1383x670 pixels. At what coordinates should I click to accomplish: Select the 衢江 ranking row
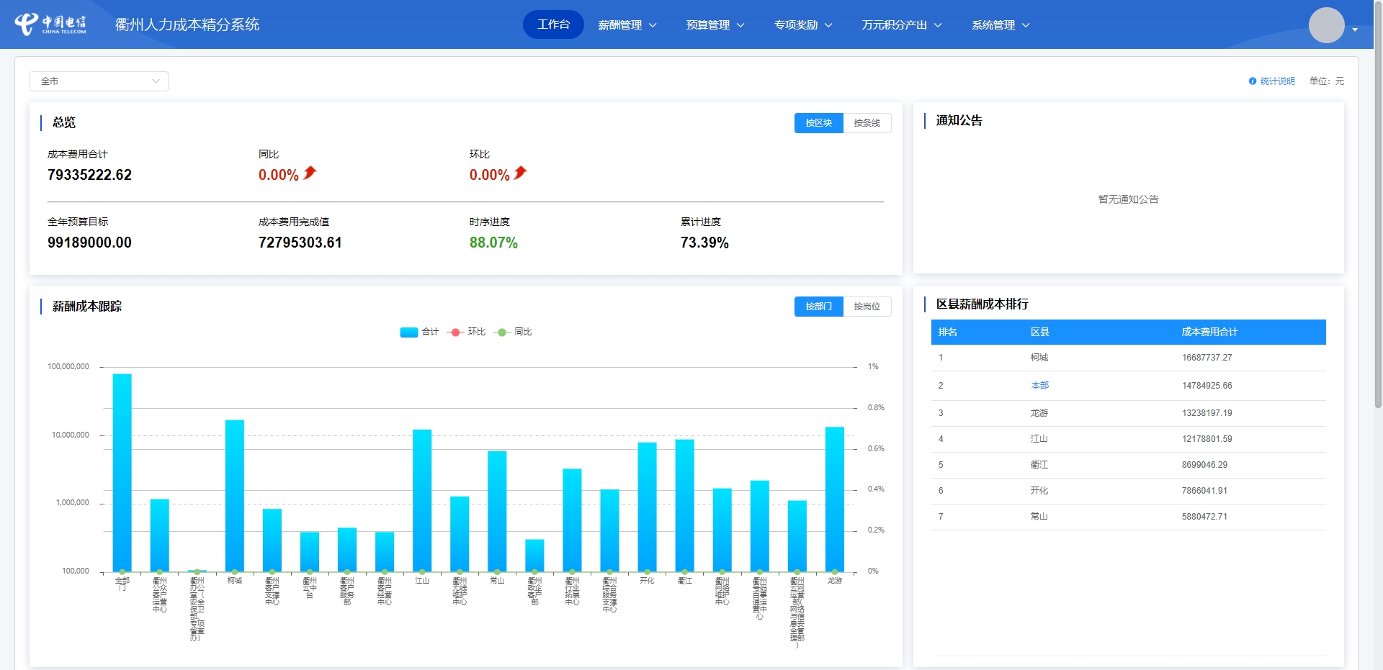(1129, 465)
